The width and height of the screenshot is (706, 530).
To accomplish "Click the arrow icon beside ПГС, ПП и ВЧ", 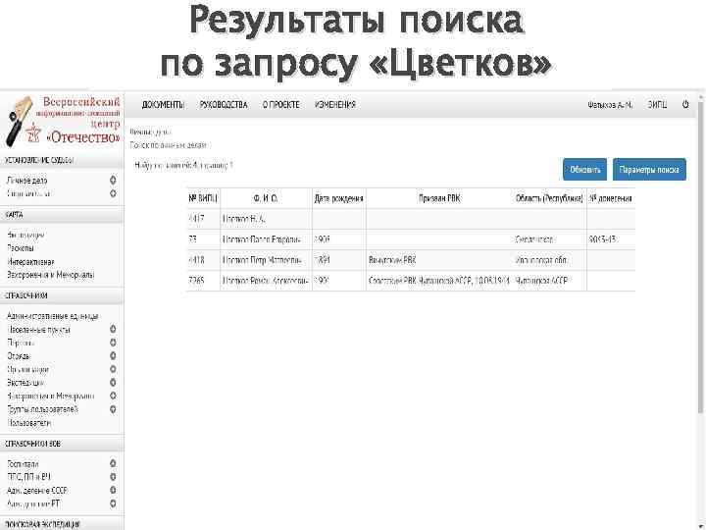I will (x=113, y=477).
